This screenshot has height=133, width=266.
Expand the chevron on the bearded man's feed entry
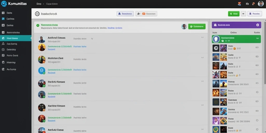pyautogui.click(x=202, y=37)
